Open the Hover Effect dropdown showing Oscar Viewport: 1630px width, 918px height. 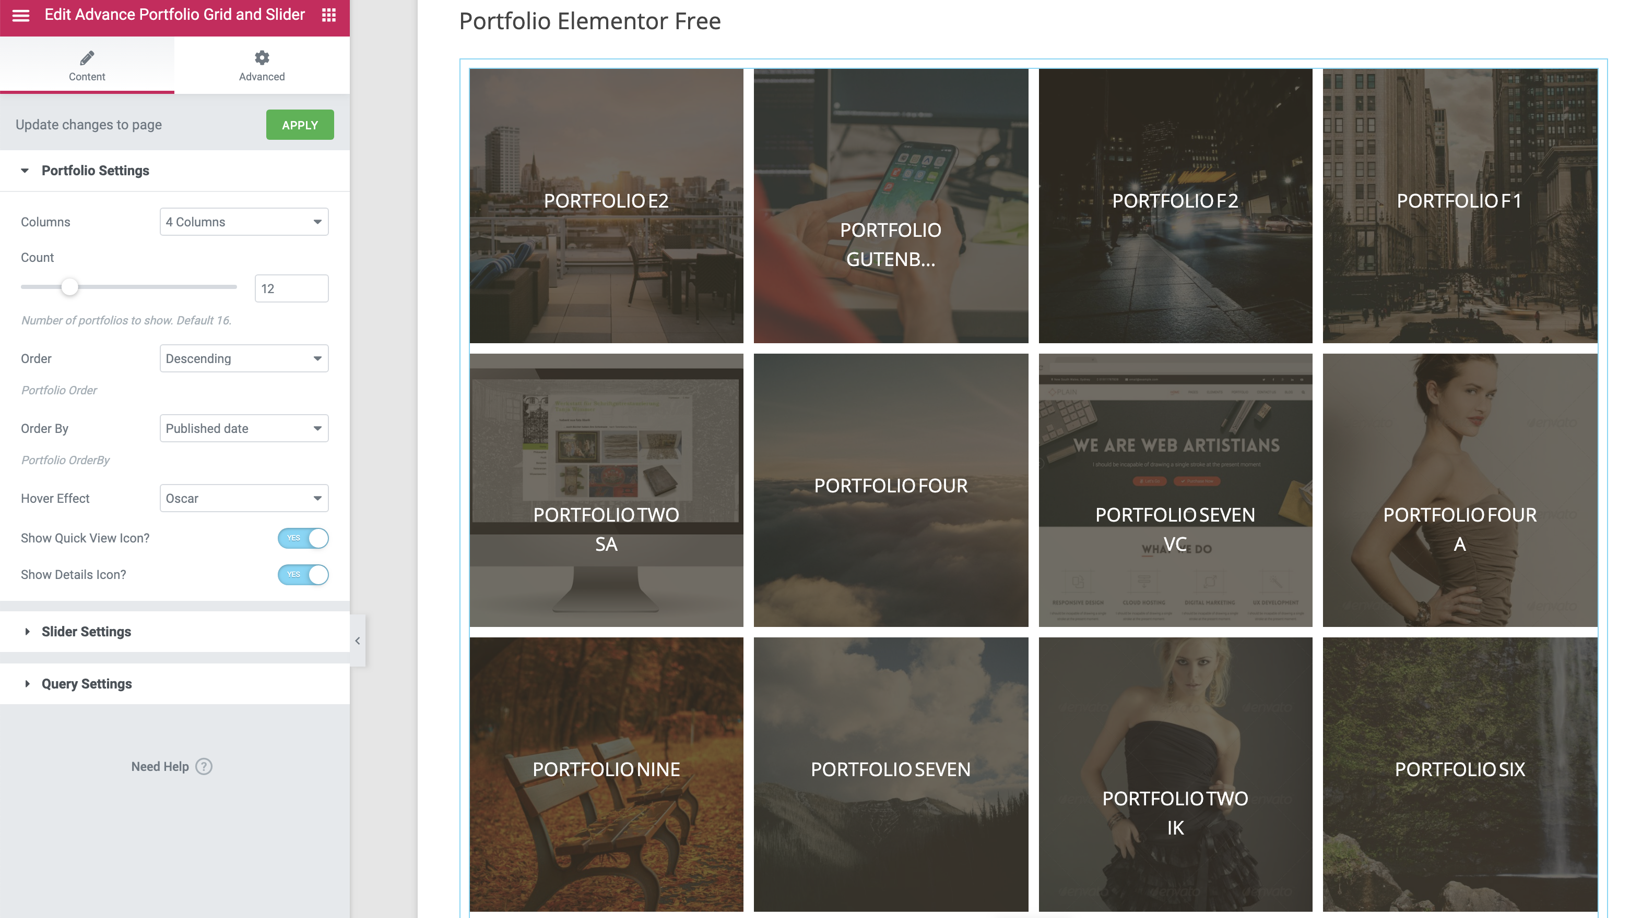[244, 498]
